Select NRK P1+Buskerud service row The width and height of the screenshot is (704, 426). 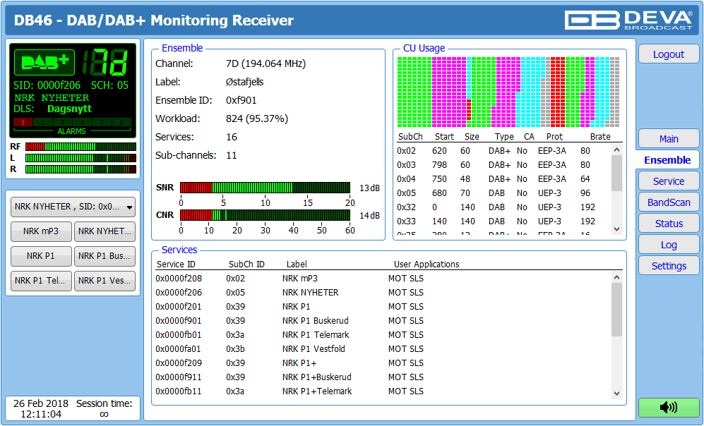(x=383, y=377)
